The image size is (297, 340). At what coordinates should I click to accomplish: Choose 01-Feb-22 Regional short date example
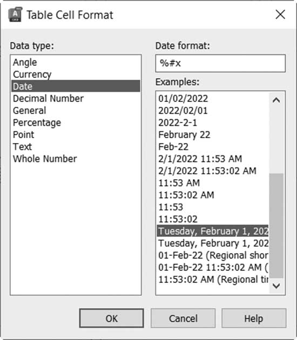(x=213, y=255)
